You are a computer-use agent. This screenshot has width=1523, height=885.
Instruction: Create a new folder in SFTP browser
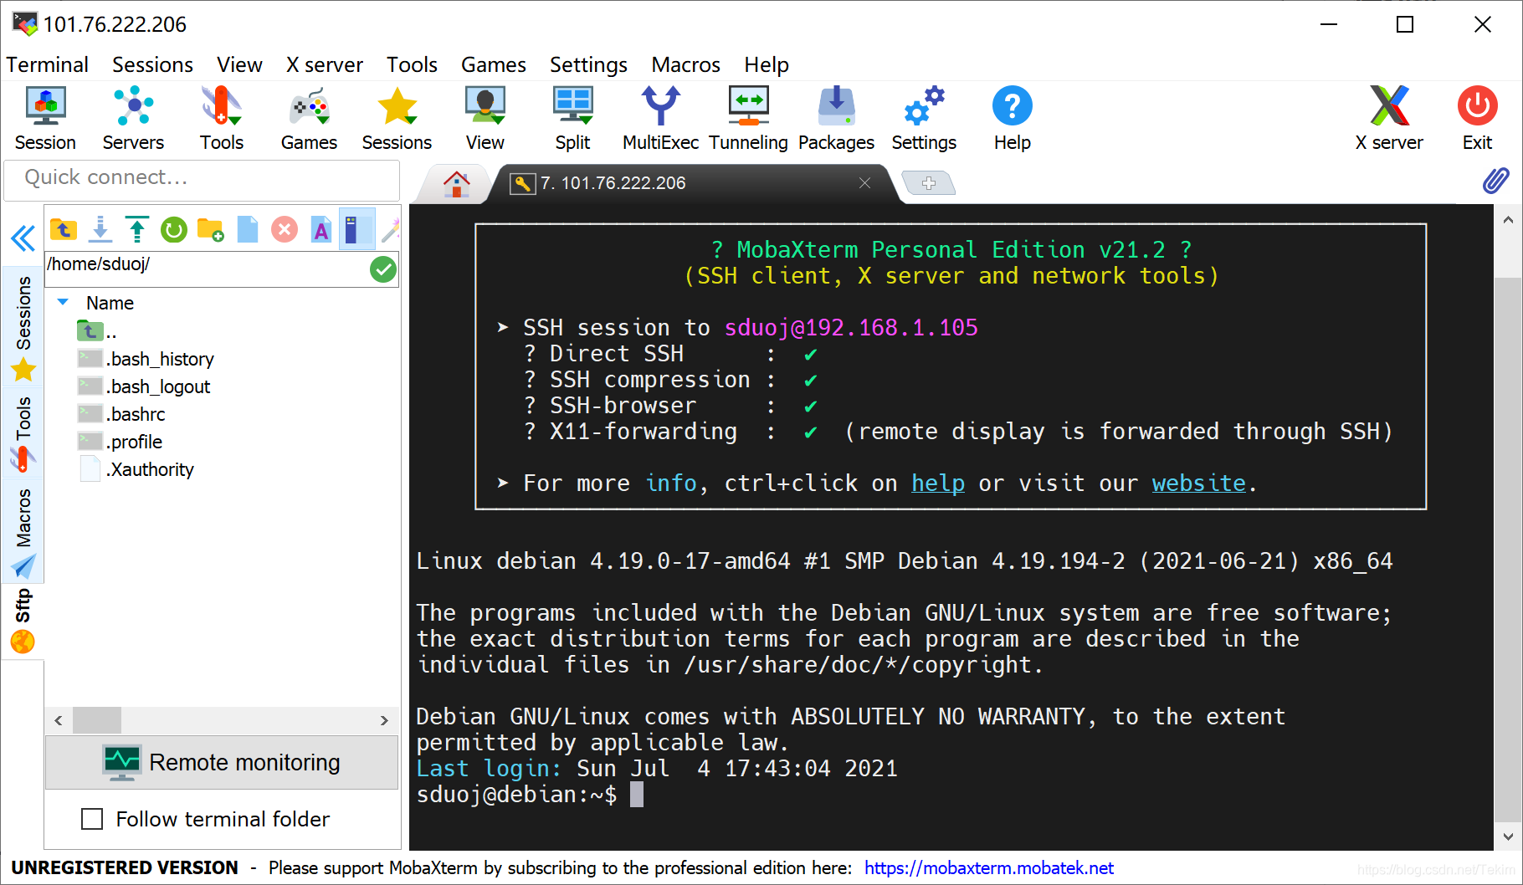coord(210,229)
